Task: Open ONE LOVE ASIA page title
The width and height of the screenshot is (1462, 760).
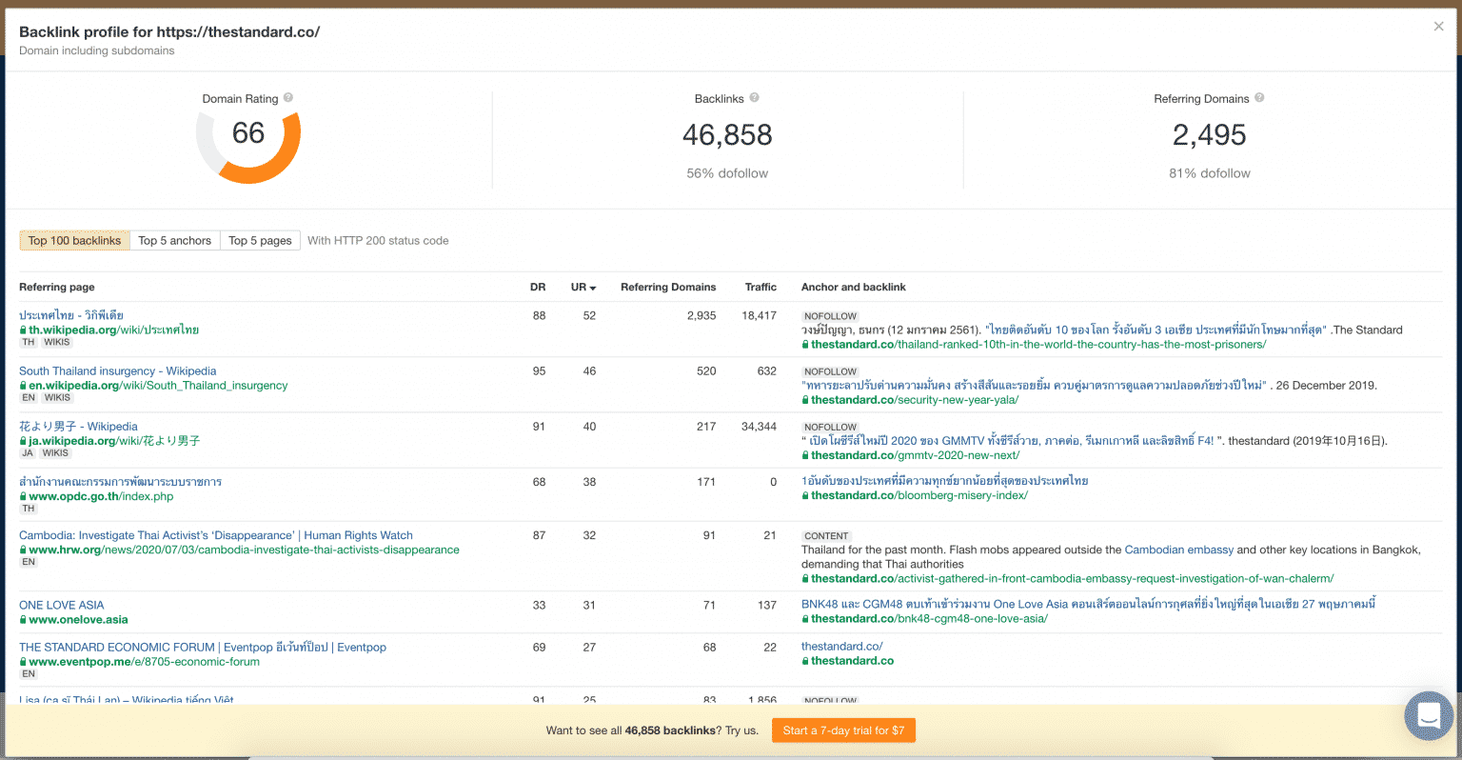Action: tap(61, 605)
